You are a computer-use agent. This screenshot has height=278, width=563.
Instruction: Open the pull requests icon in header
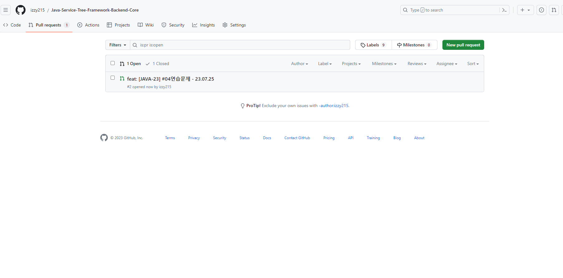[554, 10]
